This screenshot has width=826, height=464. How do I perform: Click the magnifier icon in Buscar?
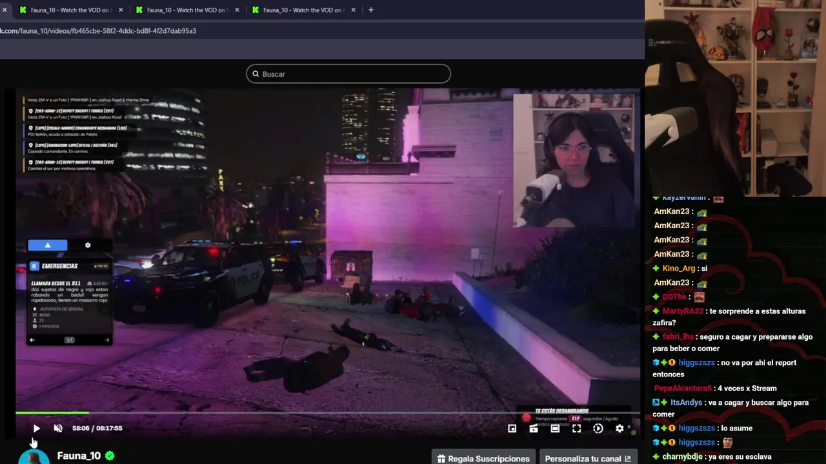coord(256,74)
